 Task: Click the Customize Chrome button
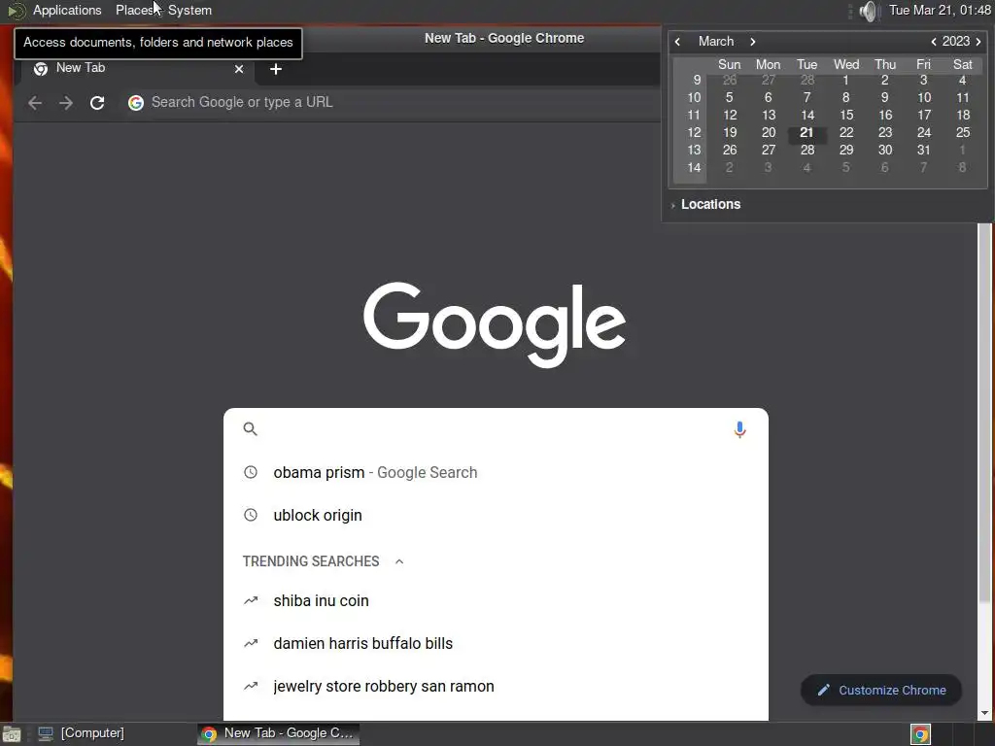(881, 691)
